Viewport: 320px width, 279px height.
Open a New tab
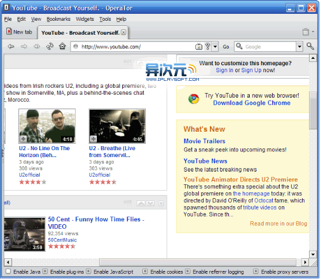pyautogui.click(x=20, y=32)
